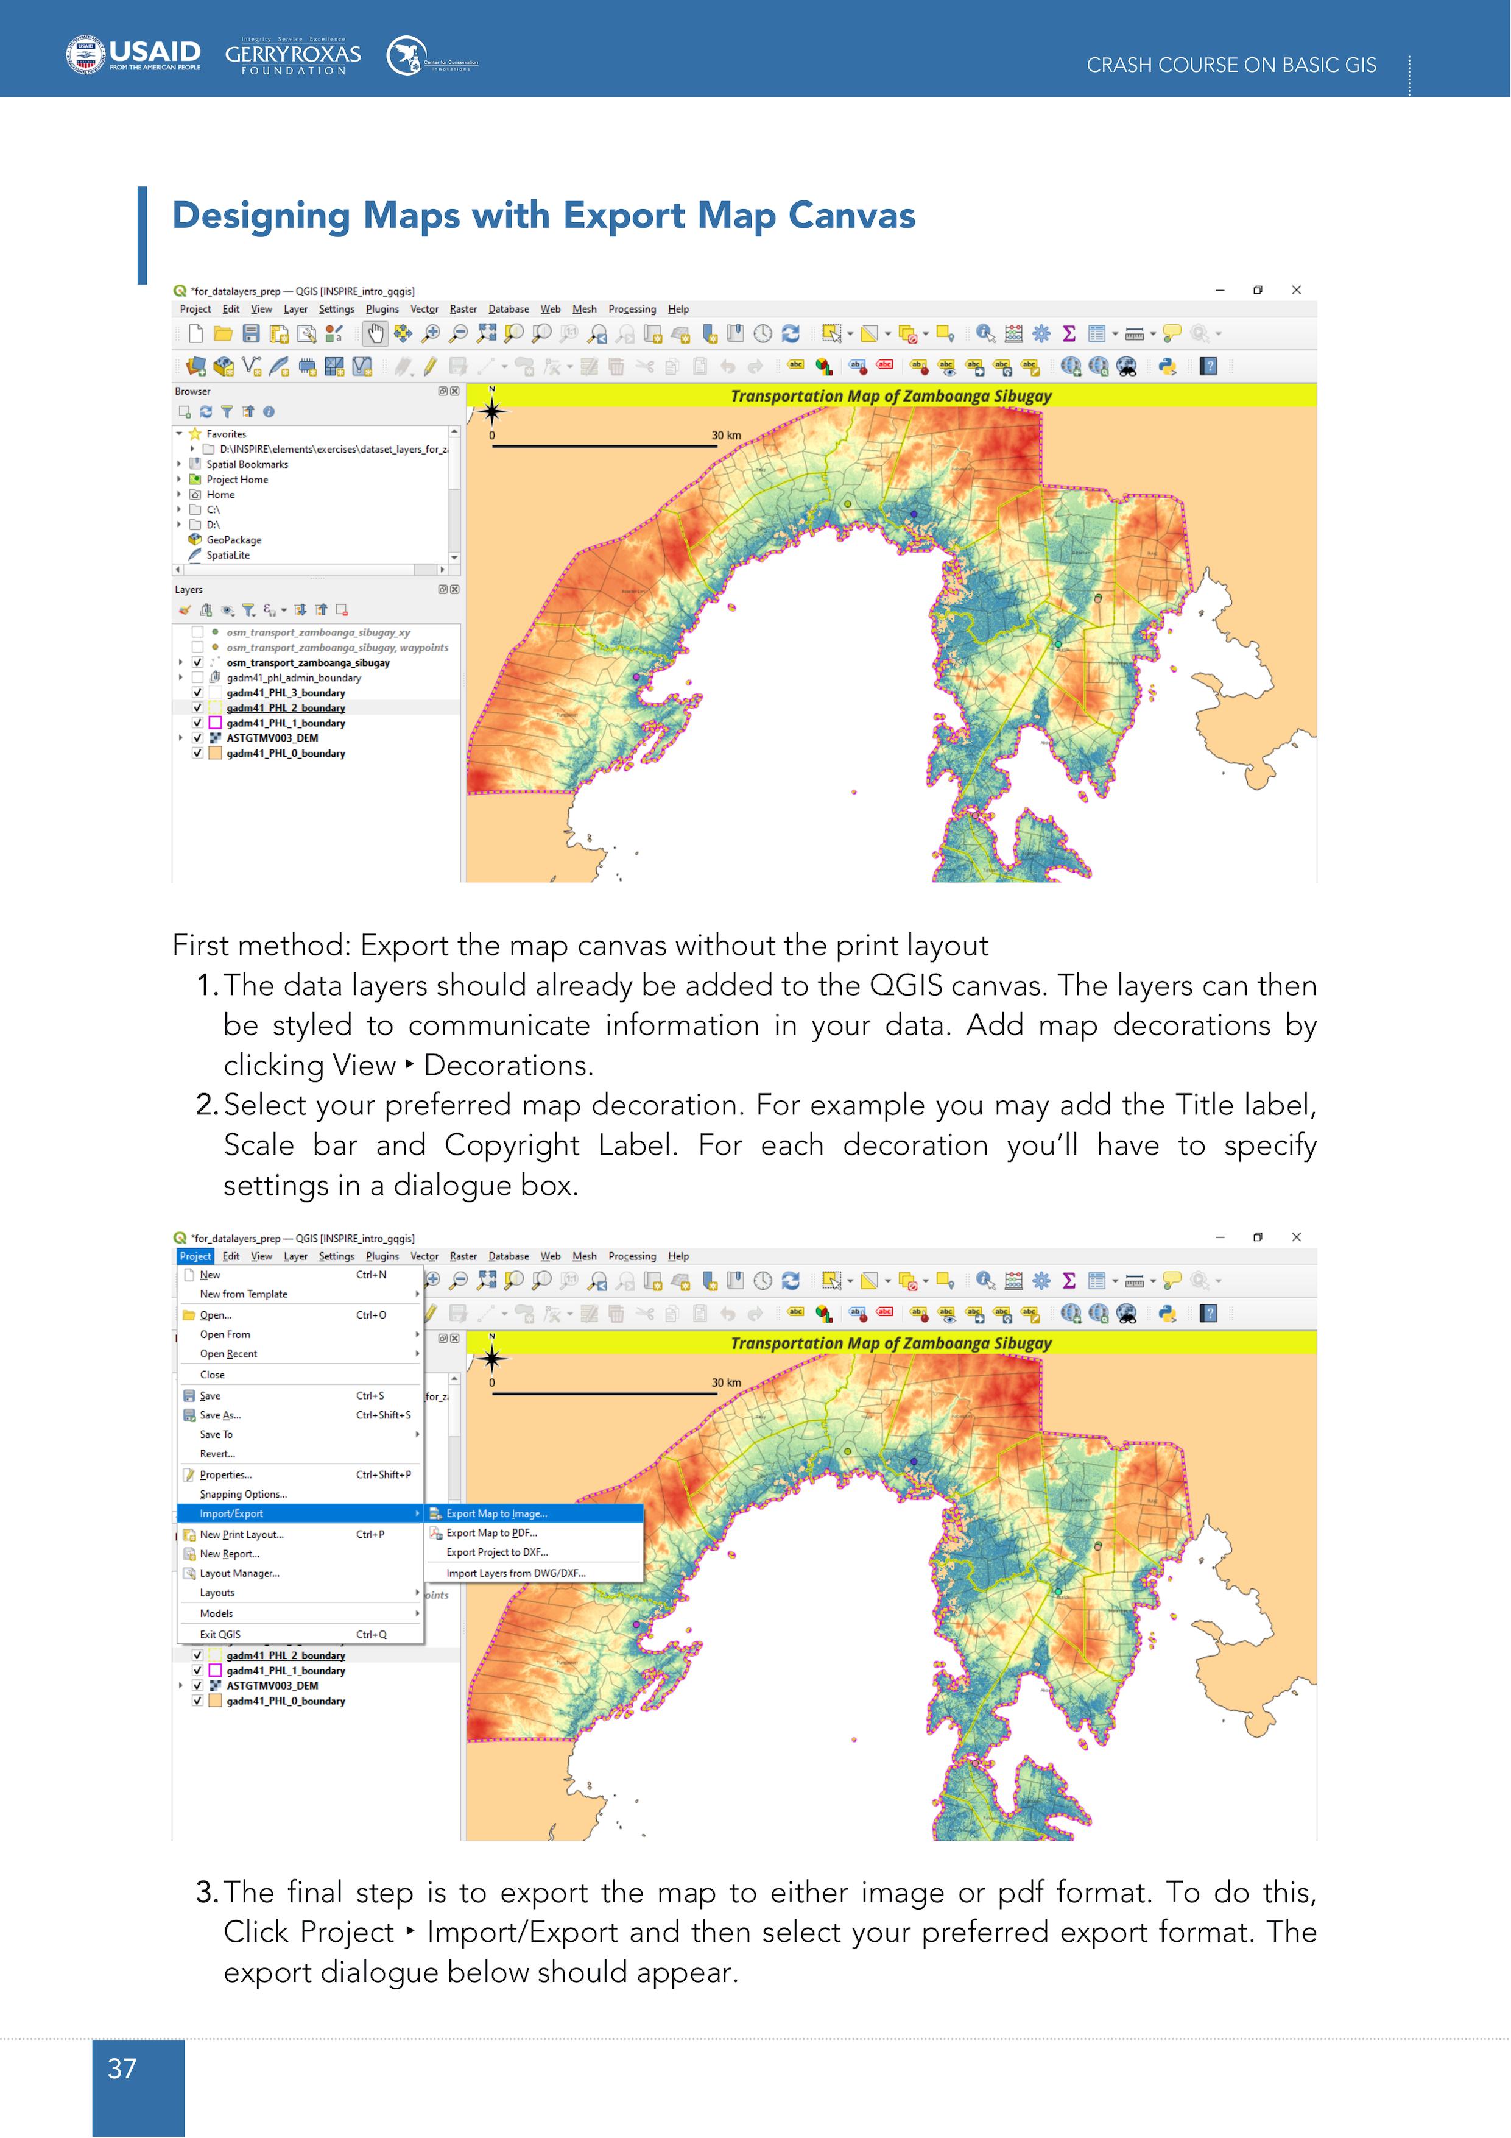This screenshot has width=1511, height=2138.
Task: Click filter legend funnel icon in upper Layers panel
Action: pos(248,610)
